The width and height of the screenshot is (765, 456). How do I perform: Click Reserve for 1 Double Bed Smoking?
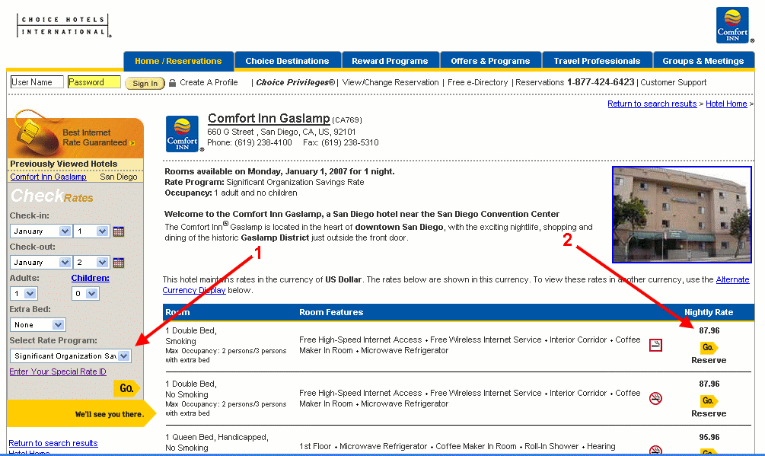coord(709,360)
